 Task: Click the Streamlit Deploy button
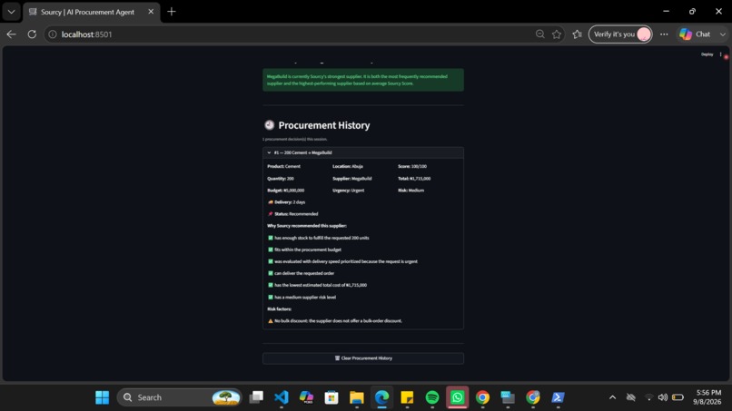pos(707,54)
